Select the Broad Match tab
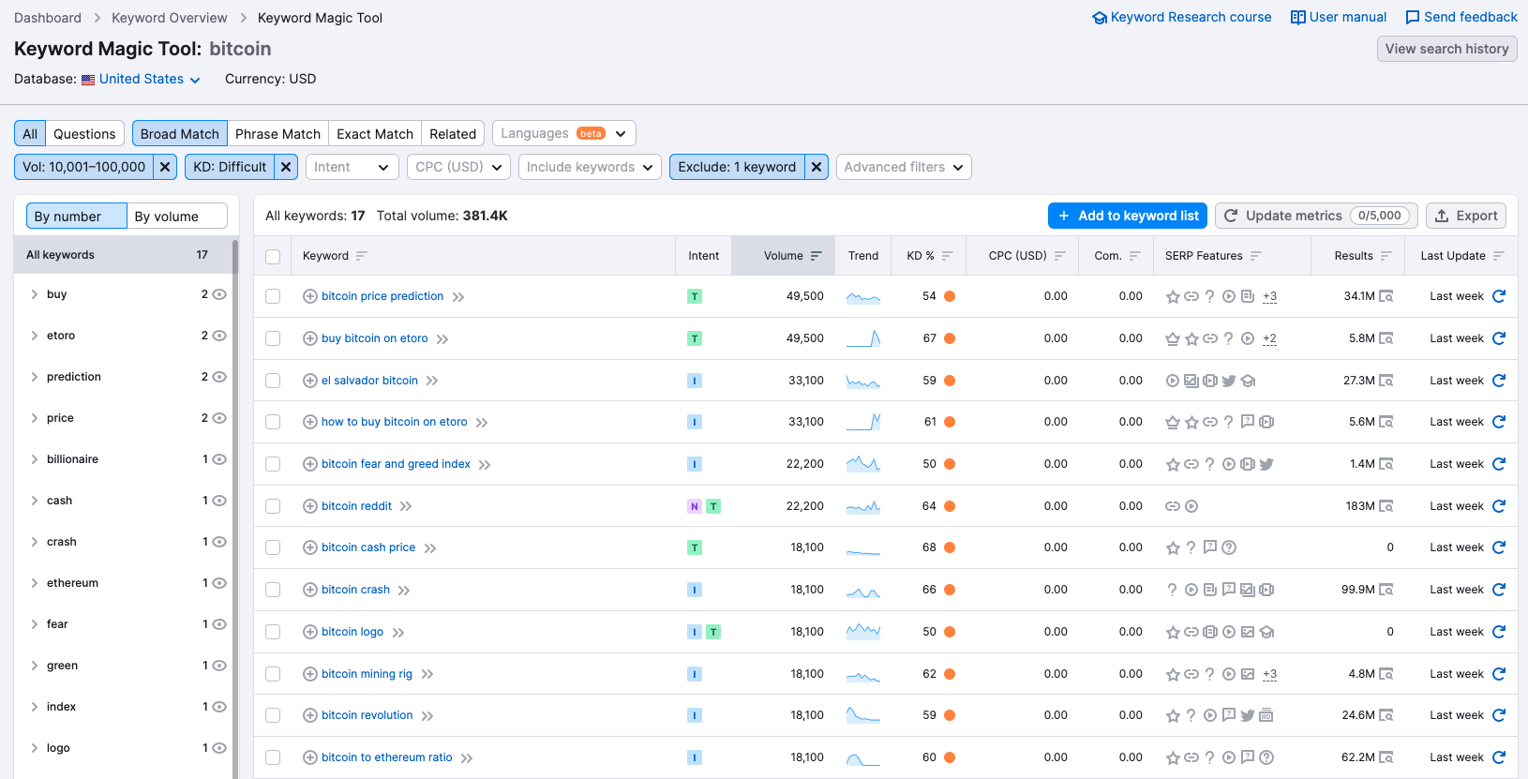 180,134
